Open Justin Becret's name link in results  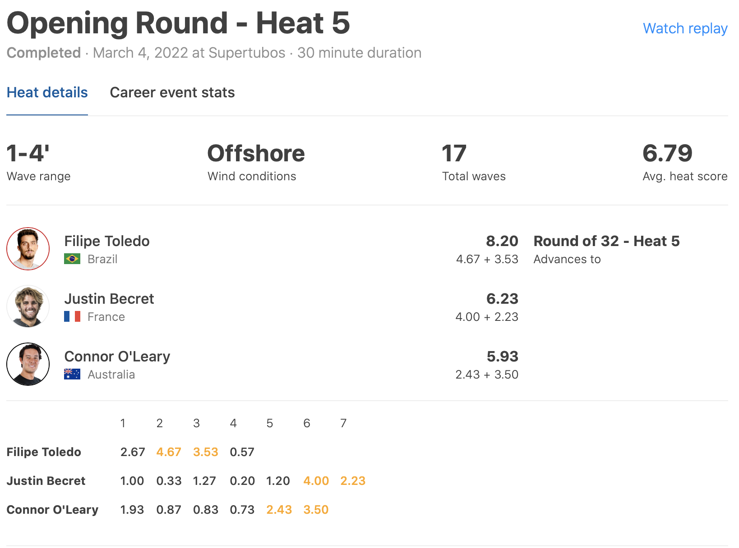pyautogui.click(x=109, y=299)
